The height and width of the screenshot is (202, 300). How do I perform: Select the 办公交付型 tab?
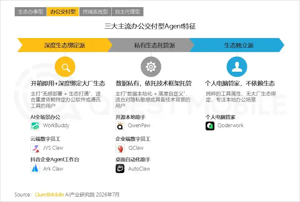click(x=63, y=12)
